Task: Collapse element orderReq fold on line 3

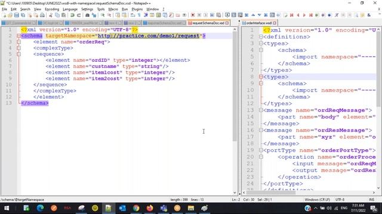Action: (x=19, y=42)
